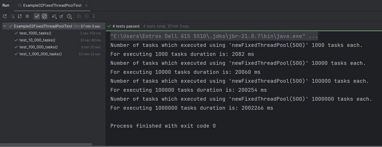382x147 pixels.
Task: Open Test History clock dropdown
Action: click(x=69, y=16)
